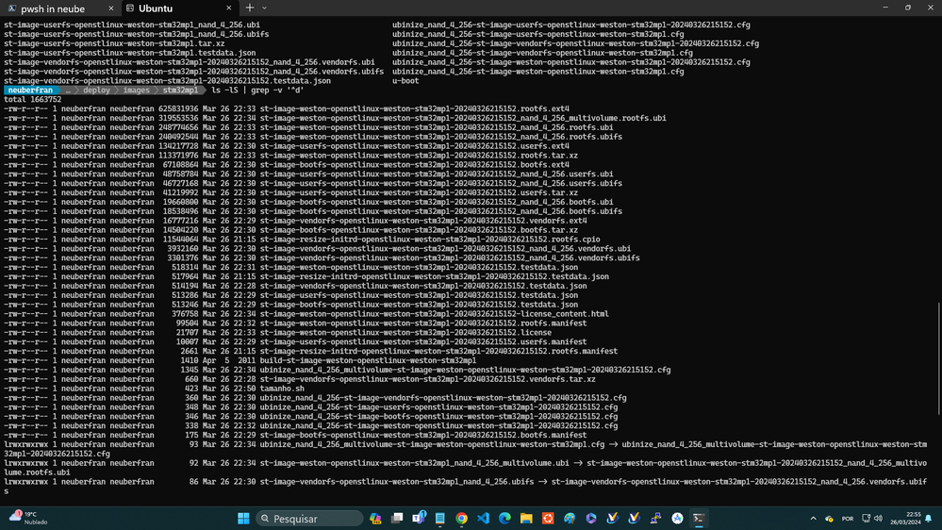This screenshot has width=942, height=530.
Task: Open the volume speaker tray icon
Action: coord(878,518)
